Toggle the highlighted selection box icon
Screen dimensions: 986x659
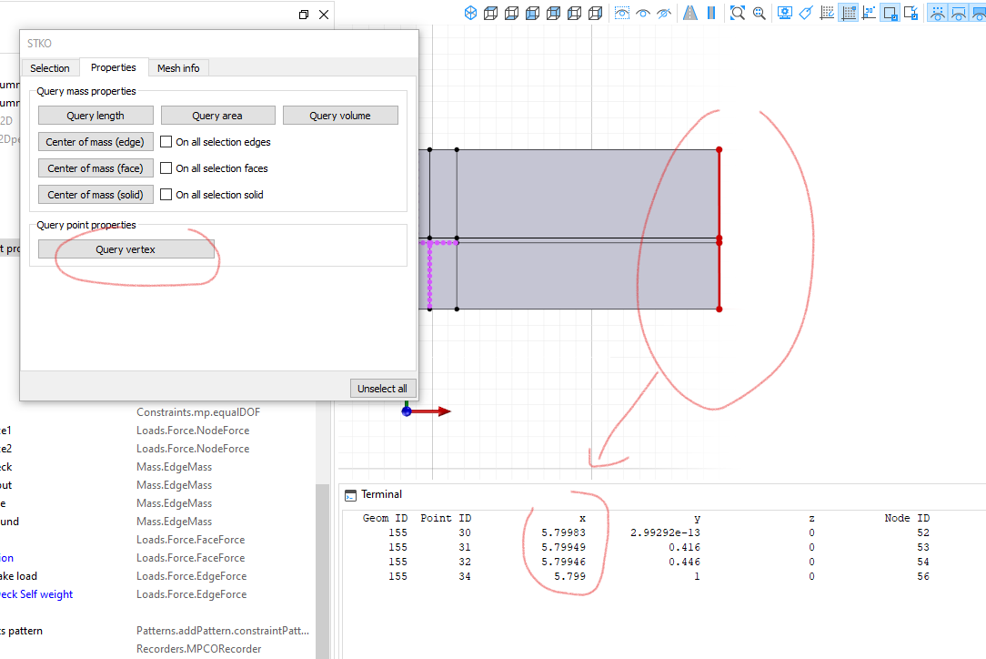pyautogui.click(x=890, y=13)
